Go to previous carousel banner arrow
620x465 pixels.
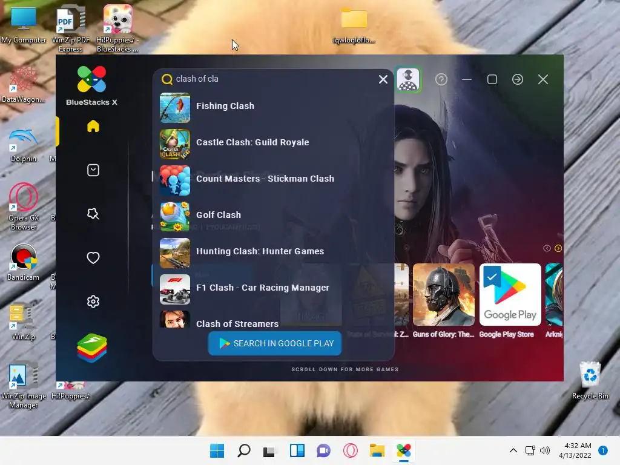(x=547, y=248)
